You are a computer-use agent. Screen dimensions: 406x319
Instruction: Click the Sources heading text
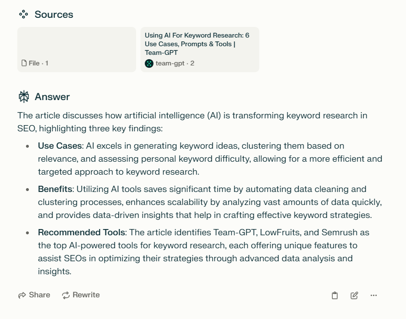pos(54,14)
